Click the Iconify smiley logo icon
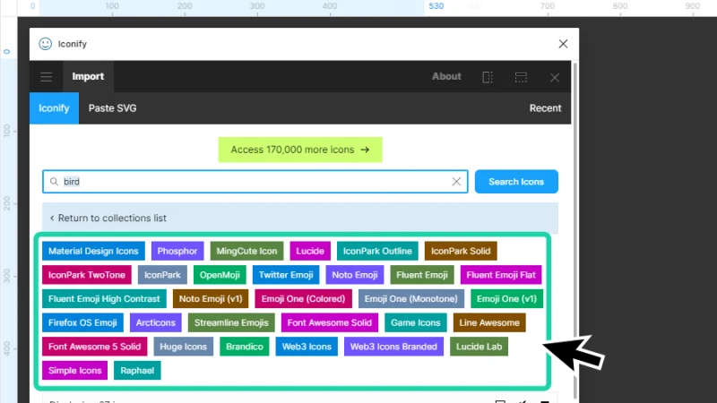 (46, 44)
